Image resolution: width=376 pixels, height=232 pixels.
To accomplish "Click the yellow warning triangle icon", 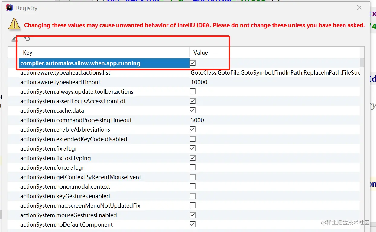I will [x=15, y=24].
